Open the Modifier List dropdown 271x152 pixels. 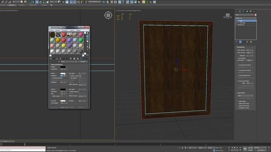tap(246, 18)
